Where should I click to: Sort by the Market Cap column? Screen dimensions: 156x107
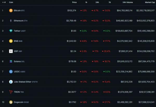pyautogui.click(x=150, y=2)
